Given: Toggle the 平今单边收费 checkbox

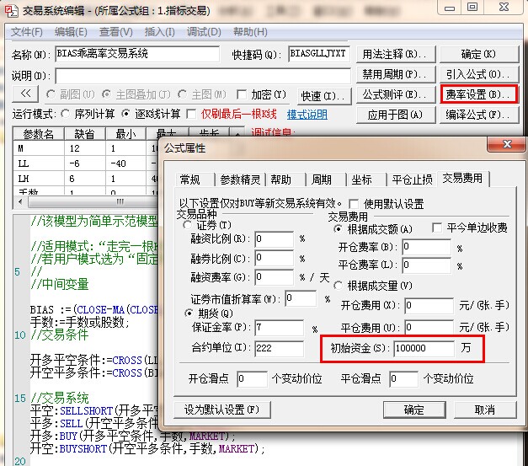Looking at the screenshot, I should pos(436,228).
